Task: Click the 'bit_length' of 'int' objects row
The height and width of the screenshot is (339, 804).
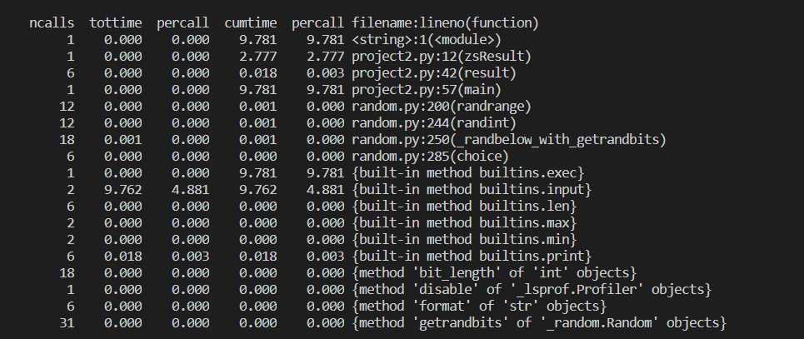Action: coord(494,272)
